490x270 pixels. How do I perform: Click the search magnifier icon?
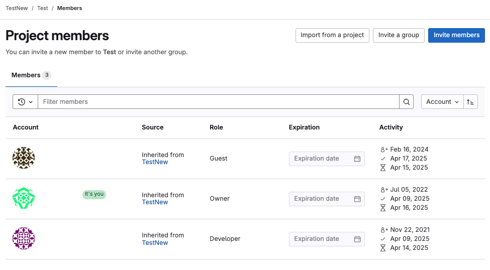click(x=407, y=102)
